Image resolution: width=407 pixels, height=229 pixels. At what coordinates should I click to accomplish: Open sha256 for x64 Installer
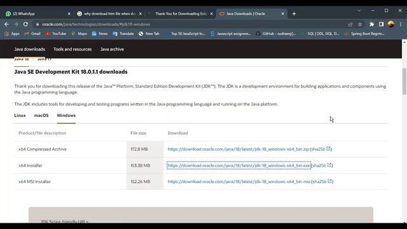(322, 165)
